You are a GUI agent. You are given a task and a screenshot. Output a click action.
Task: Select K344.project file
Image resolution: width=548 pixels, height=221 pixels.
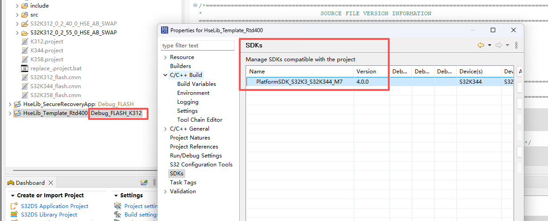[47, 51]
